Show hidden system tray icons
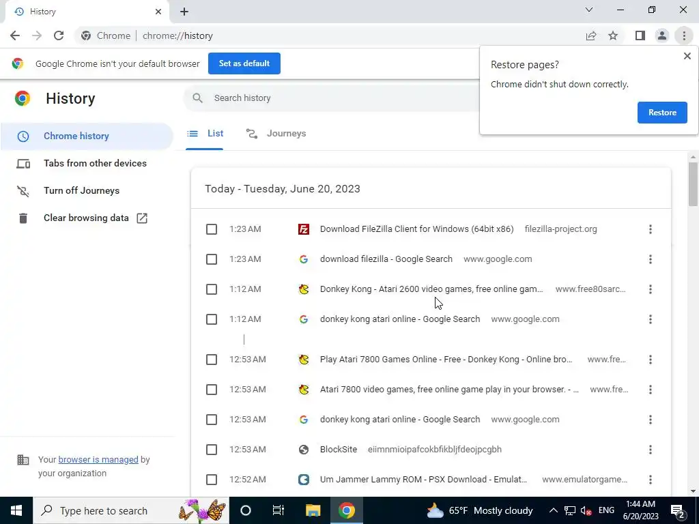 553,510
